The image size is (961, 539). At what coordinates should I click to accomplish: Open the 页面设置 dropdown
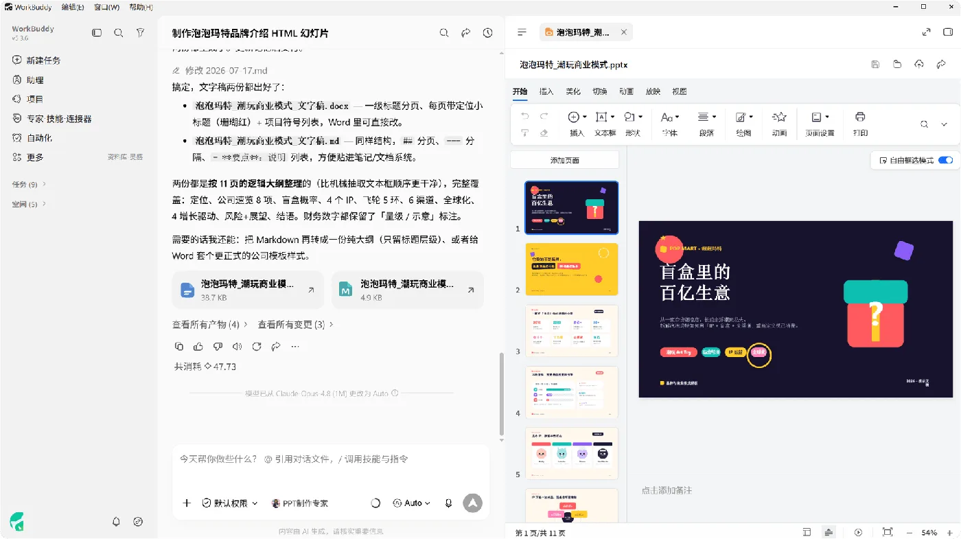point(820,124)
